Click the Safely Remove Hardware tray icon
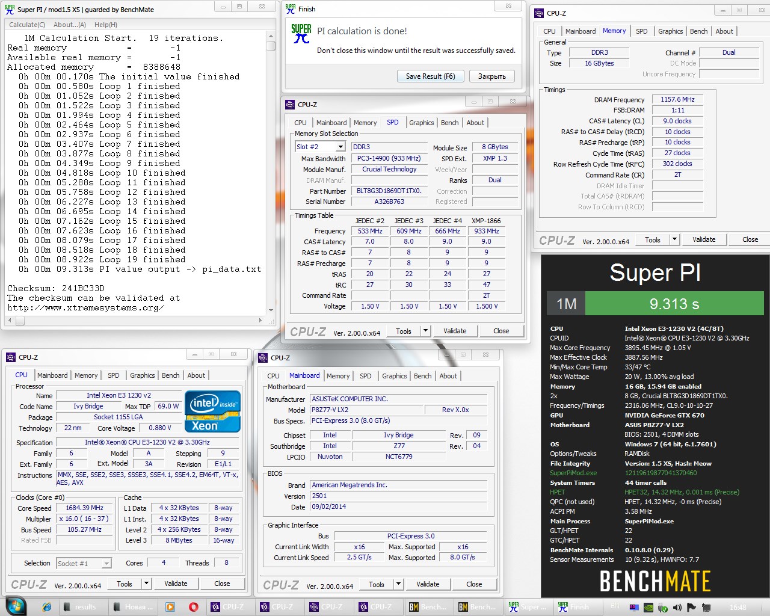This screenshot has width=770, height=616. [663, 607]
